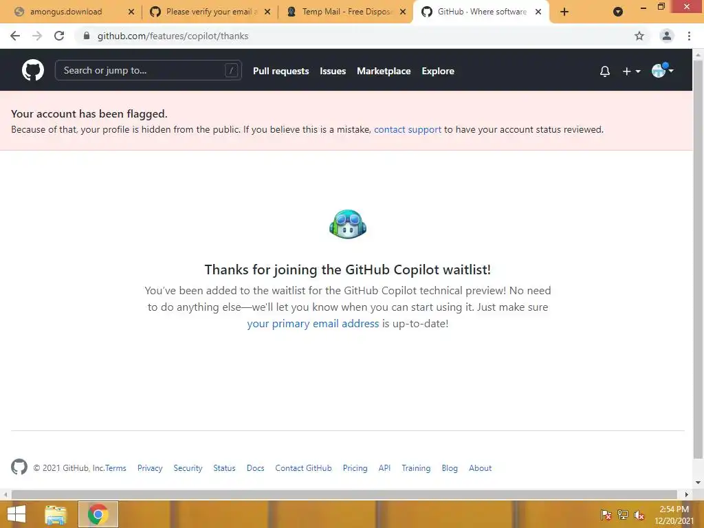Click the Your account has been flagged heading

(89, 113)
